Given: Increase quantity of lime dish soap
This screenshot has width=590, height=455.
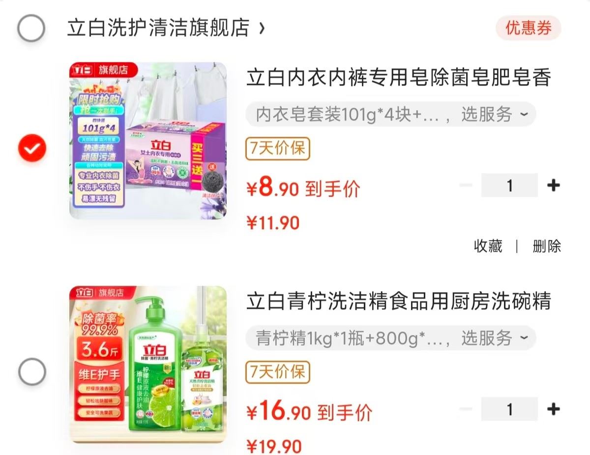Looking at the screenshot, I should click(553, 409).
